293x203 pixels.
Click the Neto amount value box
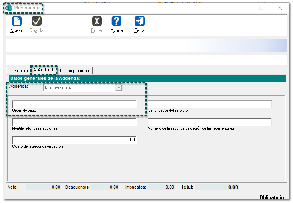tap(44, 187)
